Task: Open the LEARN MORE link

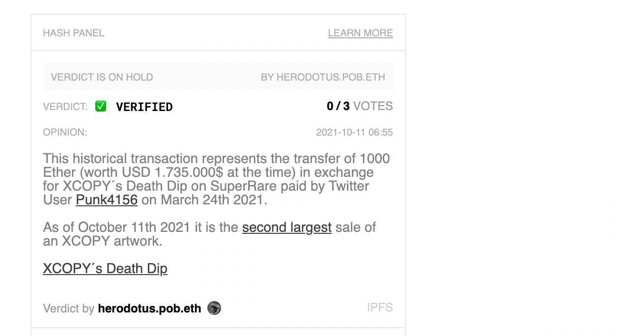Action: pos(360,33)
